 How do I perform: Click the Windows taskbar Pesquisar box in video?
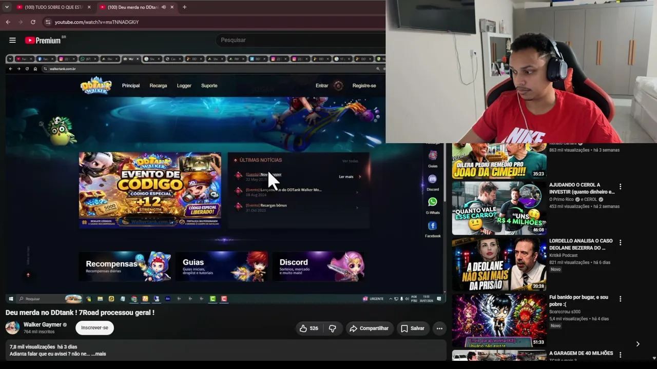[49, 299]
